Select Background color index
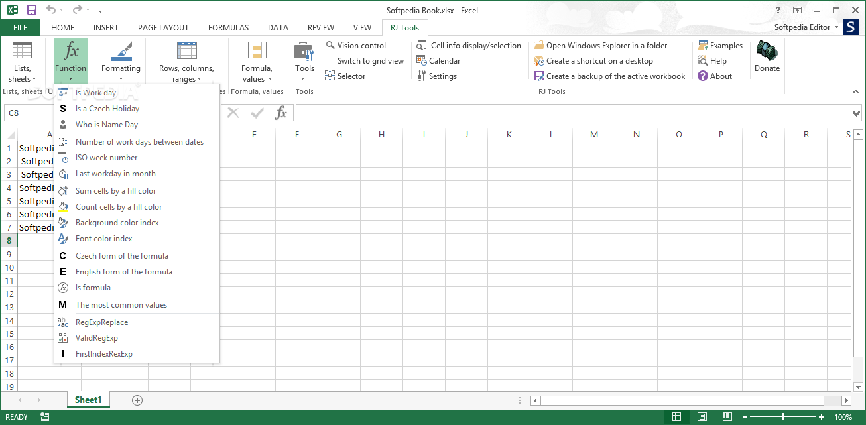This screenshot has height=425, width=866. [137, 223]
